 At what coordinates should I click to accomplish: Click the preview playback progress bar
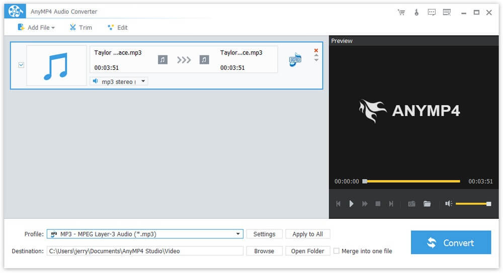point(411,181)
